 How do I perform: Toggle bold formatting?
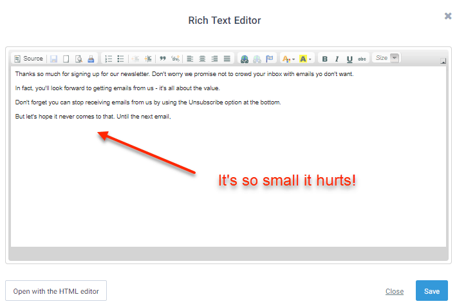325,59
